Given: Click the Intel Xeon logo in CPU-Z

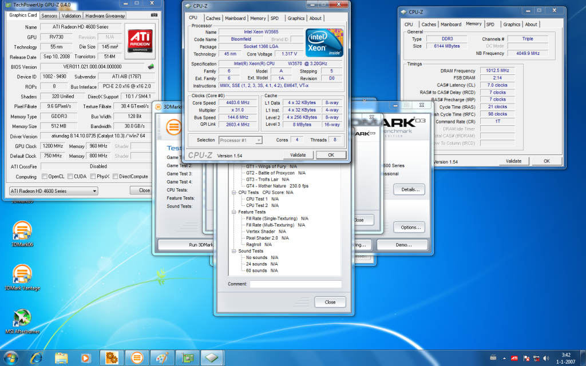Looking at the screenshot, I should coord(324,42).
